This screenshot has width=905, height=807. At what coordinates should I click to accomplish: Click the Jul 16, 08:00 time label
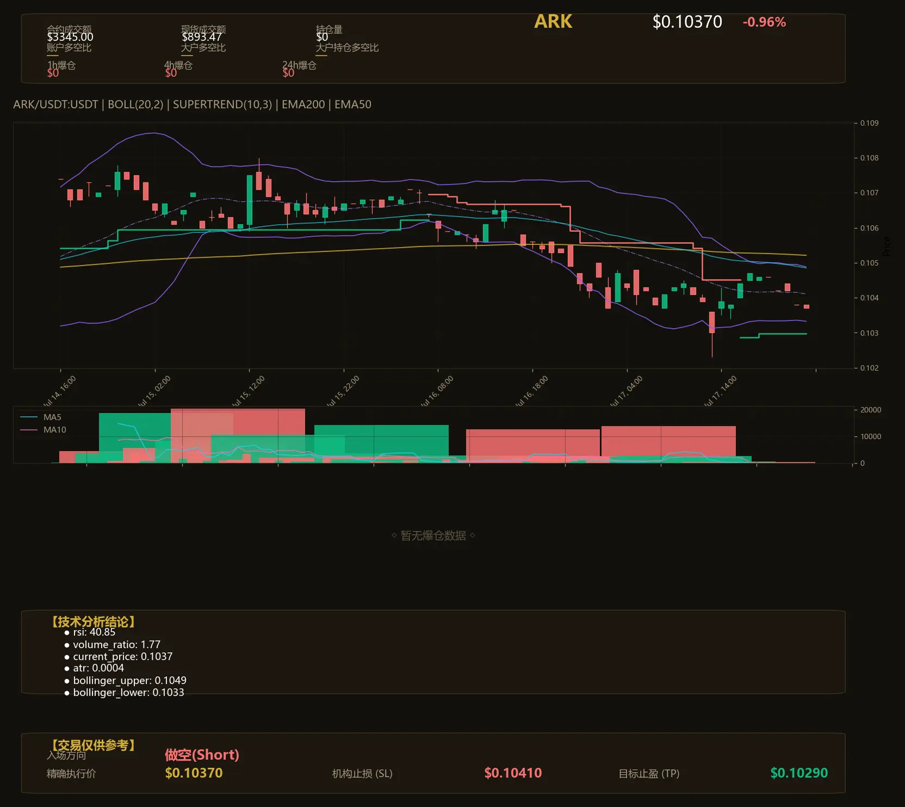[437, 391]
